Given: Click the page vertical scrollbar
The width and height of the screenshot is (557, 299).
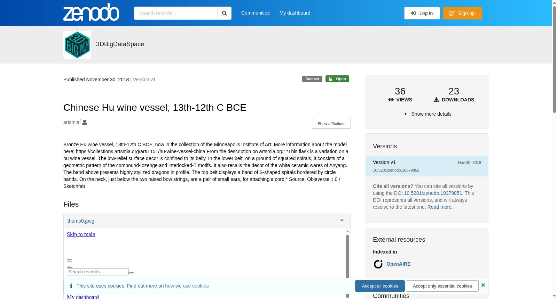Looking at the screenshot, I should pos(554,59).
